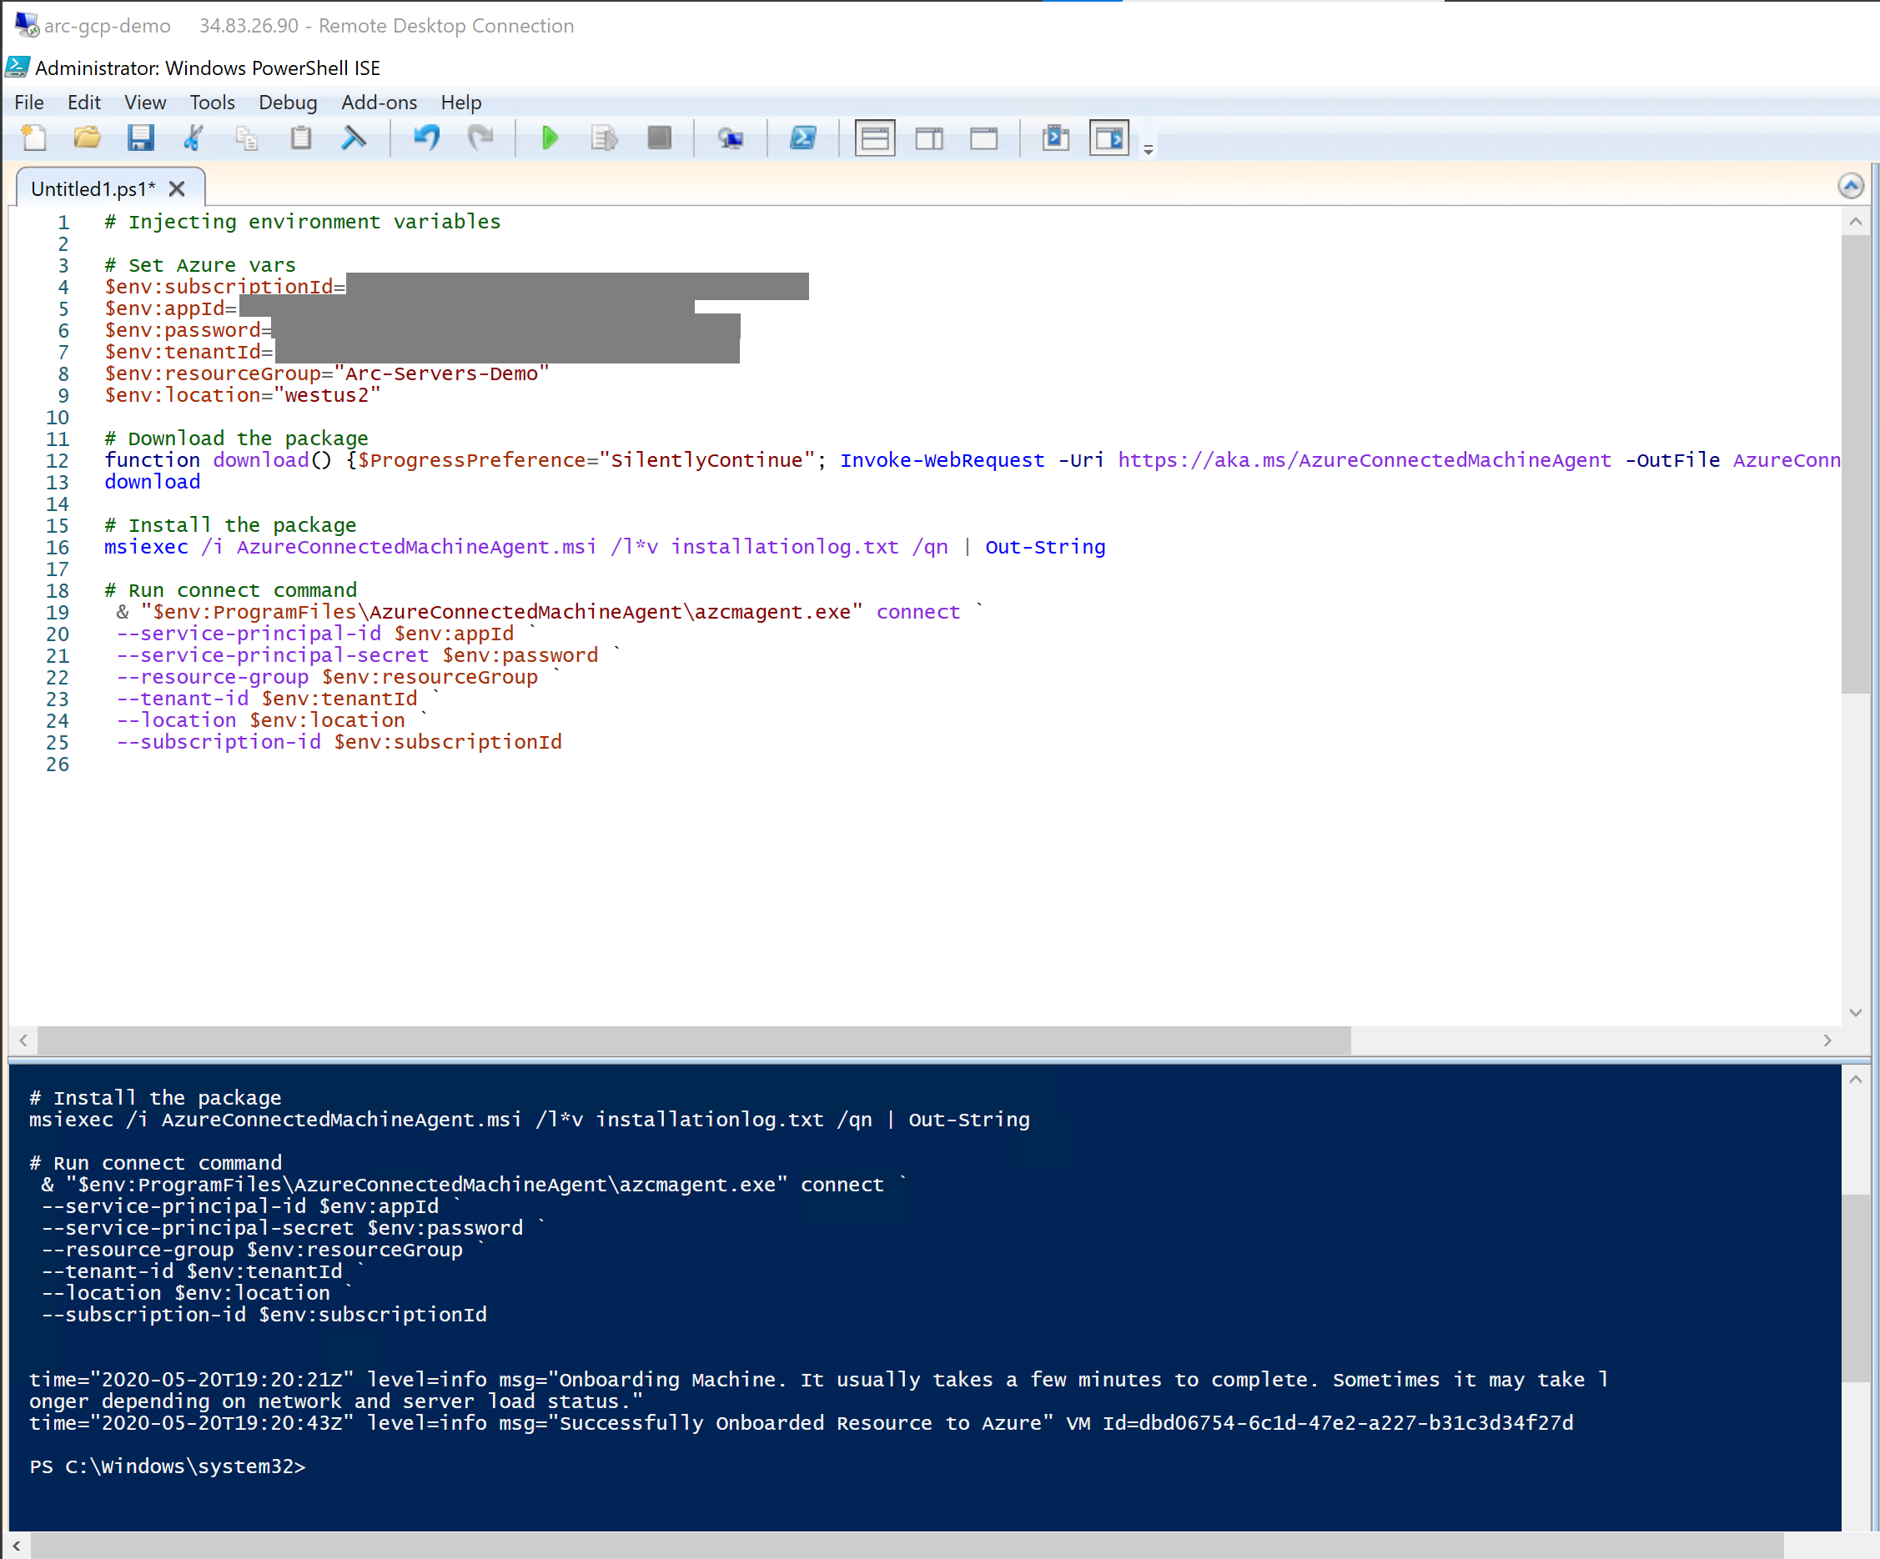This screenshot has width=1880, height=1559.
Task: Open the Tools menu
Action: click(212, 102)
